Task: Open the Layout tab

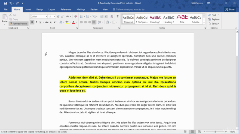Action: point(52,9)
